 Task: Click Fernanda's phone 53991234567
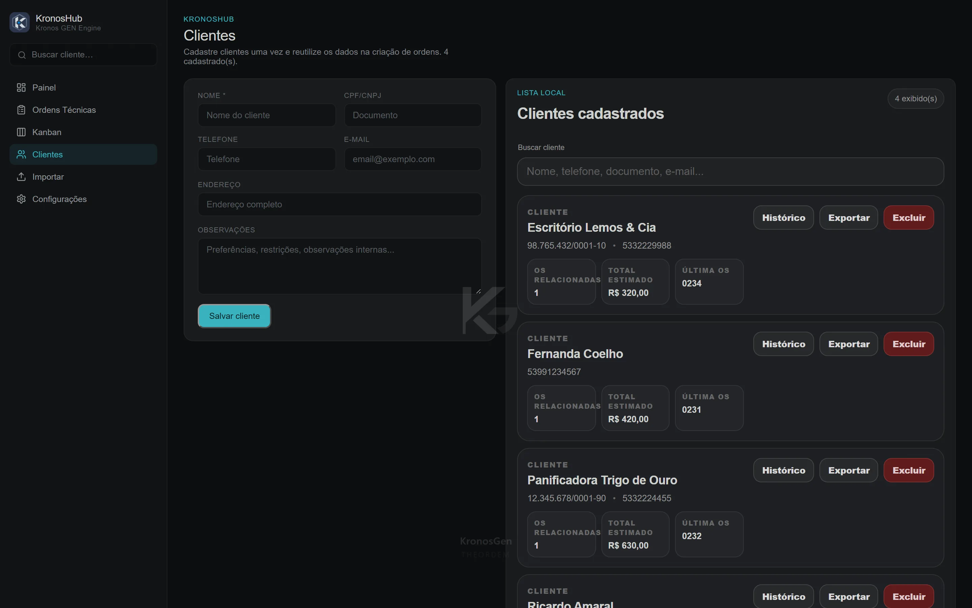(554, 372)
